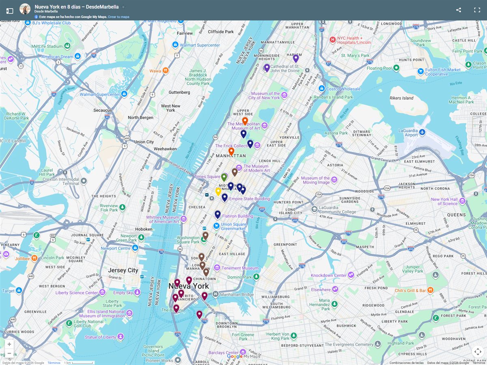The height and width of the screenshot is (365, 487).
Task: Click the 'American Dream' label
Action: [57, 57]
